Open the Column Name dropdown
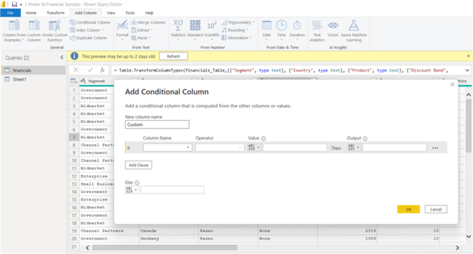This screenshot has width=473, height=254. point(168,147)
